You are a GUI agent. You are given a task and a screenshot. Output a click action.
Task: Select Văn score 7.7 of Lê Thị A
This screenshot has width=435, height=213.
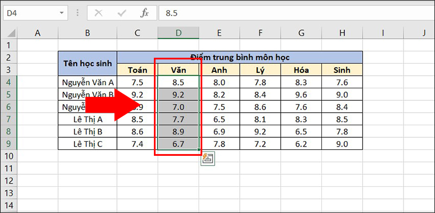pos(178,119)
